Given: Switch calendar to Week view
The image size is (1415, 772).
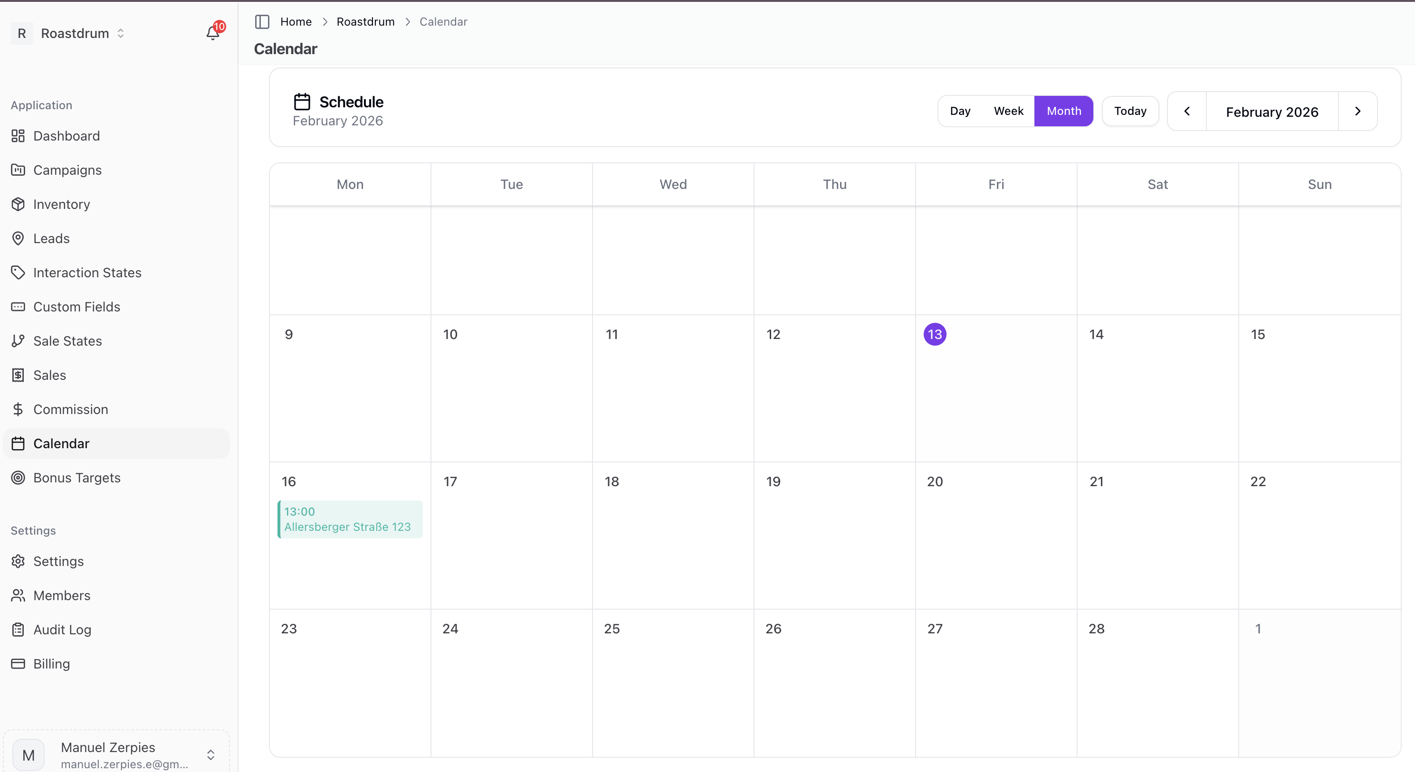Looking at the screenshot, I should 1008,111.
